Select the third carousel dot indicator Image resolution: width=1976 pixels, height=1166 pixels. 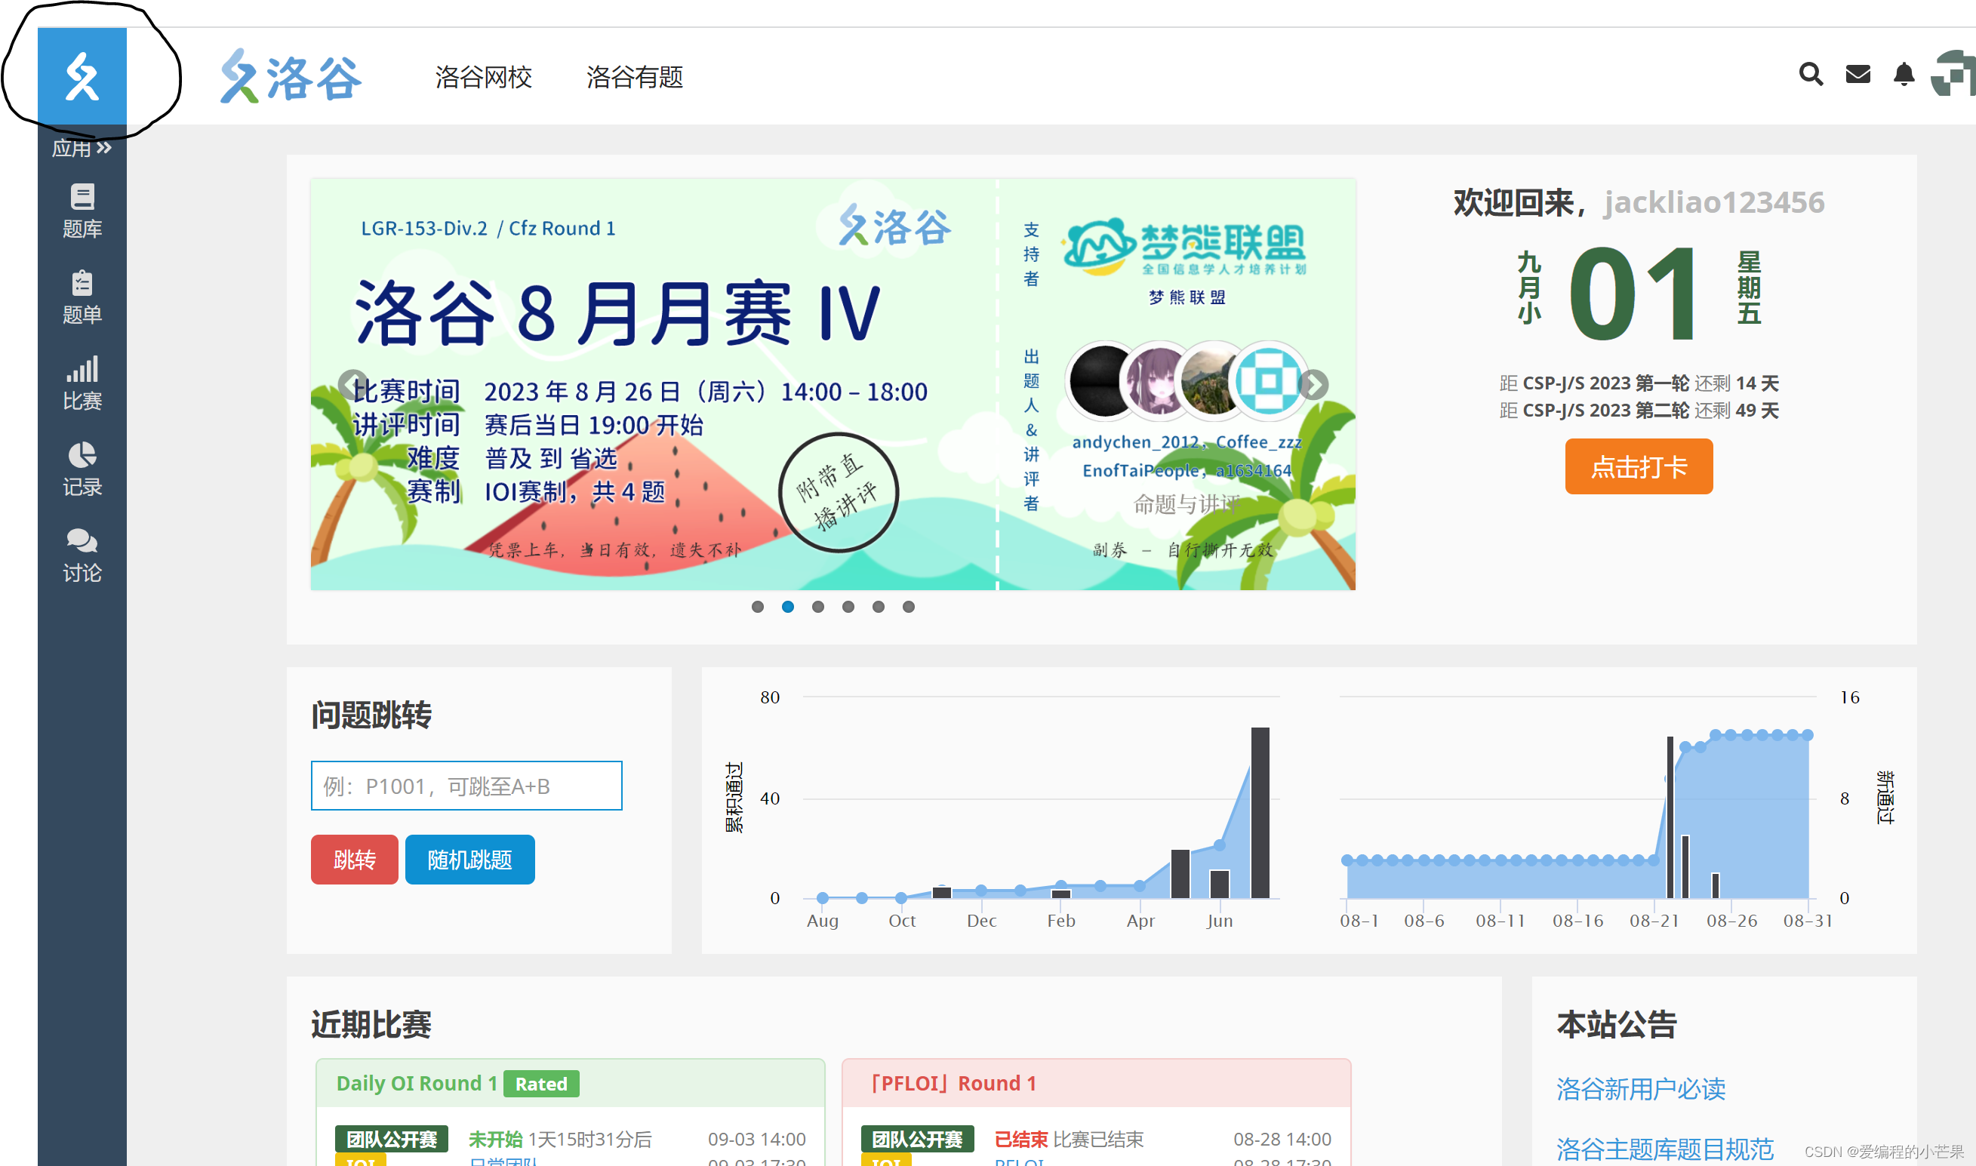pos(818,607)
